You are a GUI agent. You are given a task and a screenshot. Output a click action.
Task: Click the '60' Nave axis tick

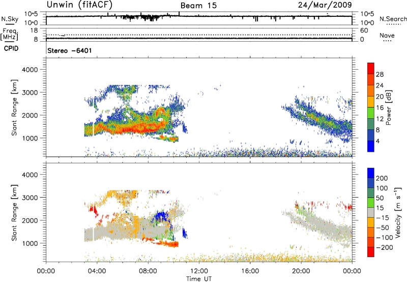coord(364,31)
